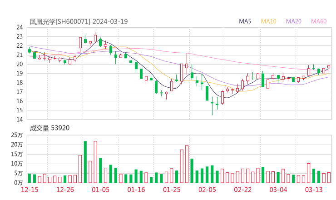The height and width of the screenshot is (200, 336).
Task: Click the price axis value 14
Action: tap(20, 120)
